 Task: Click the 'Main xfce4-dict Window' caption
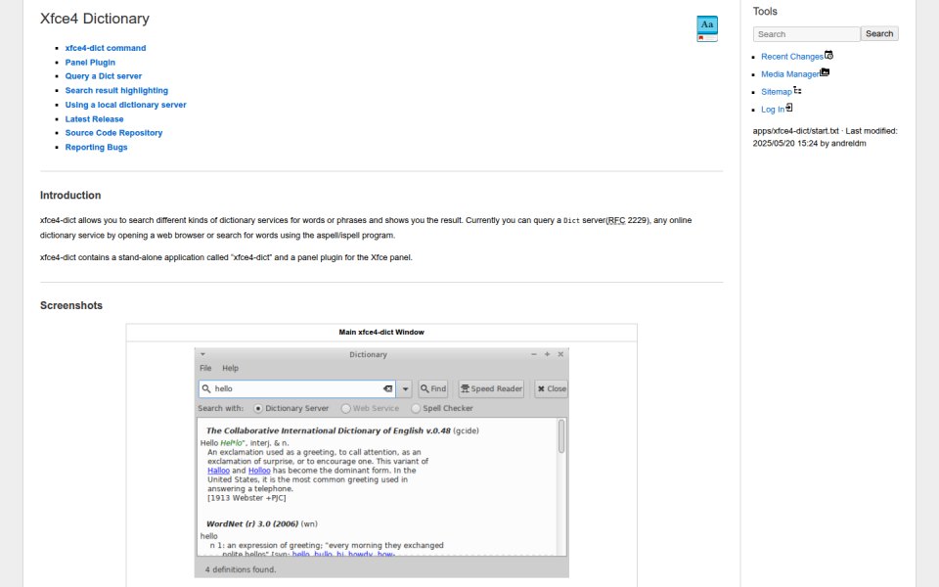click(x=381, y=333)
